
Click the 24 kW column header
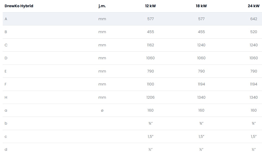(x=254, y=6)
